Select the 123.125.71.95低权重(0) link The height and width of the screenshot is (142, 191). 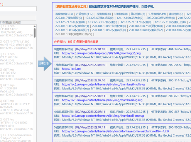click(70, 22)
